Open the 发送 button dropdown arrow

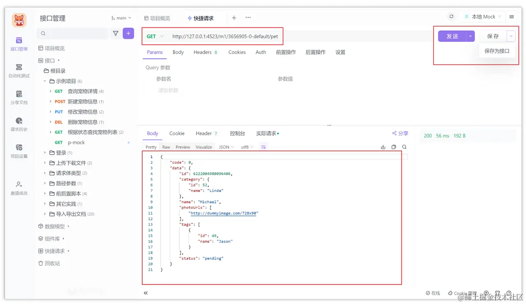[471, 36]
